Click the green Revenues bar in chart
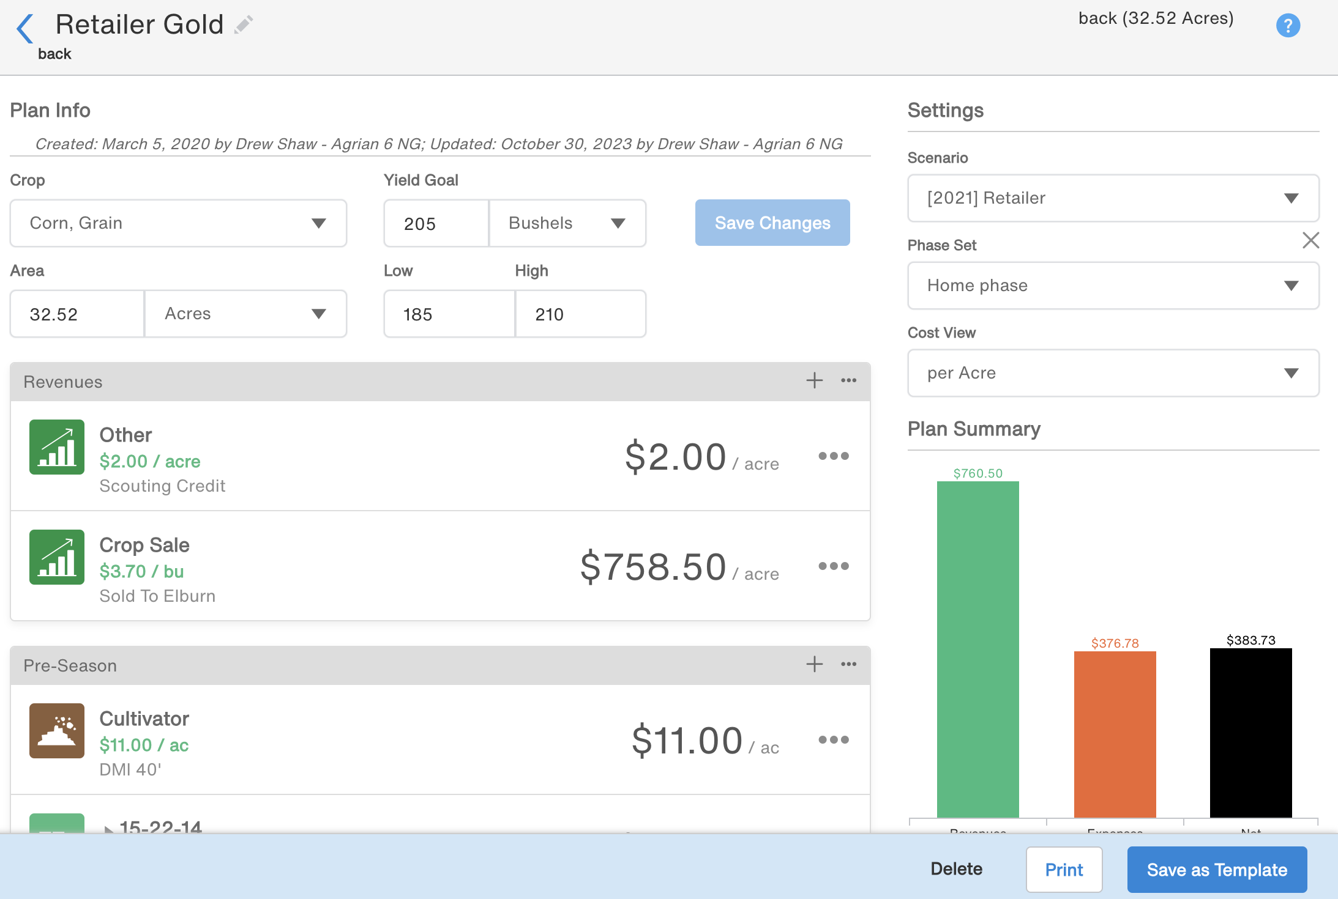1338x899 pixels. click(x=977, y=648)
